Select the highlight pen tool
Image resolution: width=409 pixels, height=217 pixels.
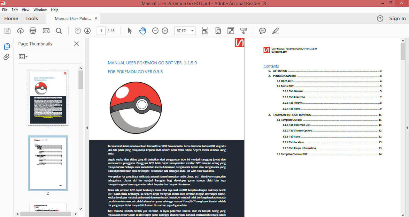click(x=275, y=31)
